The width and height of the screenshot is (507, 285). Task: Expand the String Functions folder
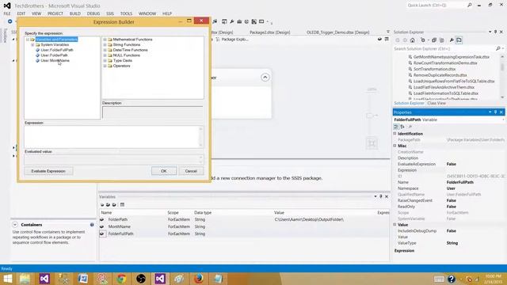(x=105, y=44)
